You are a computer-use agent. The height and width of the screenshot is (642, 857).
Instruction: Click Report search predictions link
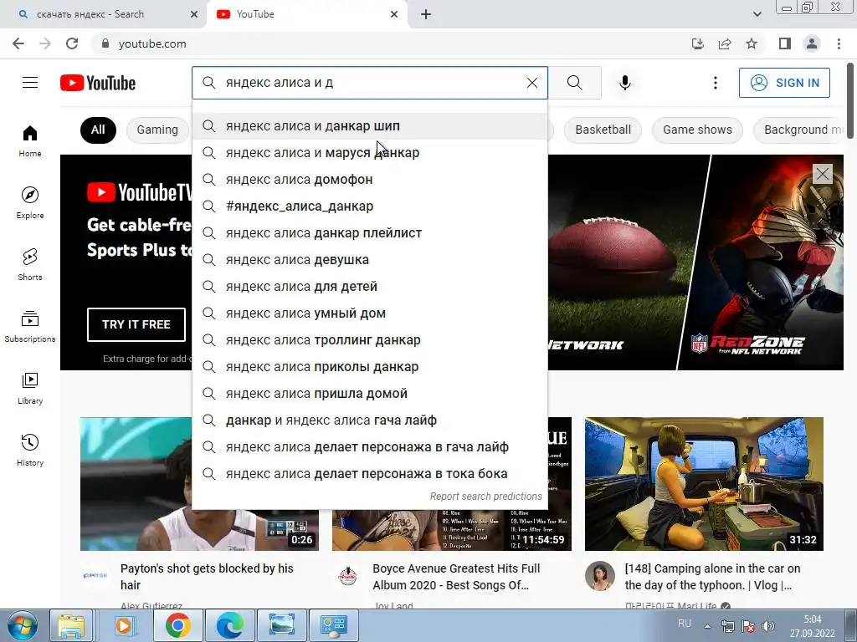pyautogui.click(x=485, y=497)
